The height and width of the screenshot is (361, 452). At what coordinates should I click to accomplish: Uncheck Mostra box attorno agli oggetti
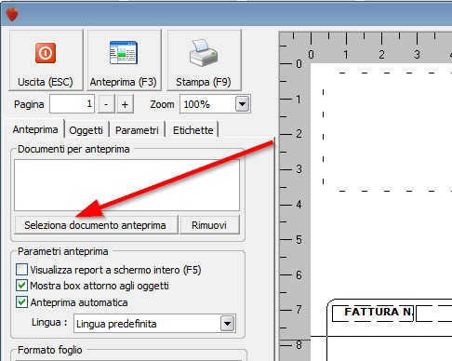[21, 286]
